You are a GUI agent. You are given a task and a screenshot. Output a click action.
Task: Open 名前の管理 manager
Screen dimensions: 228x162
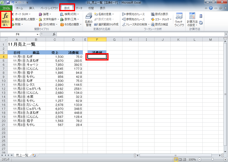pos(88,19)
